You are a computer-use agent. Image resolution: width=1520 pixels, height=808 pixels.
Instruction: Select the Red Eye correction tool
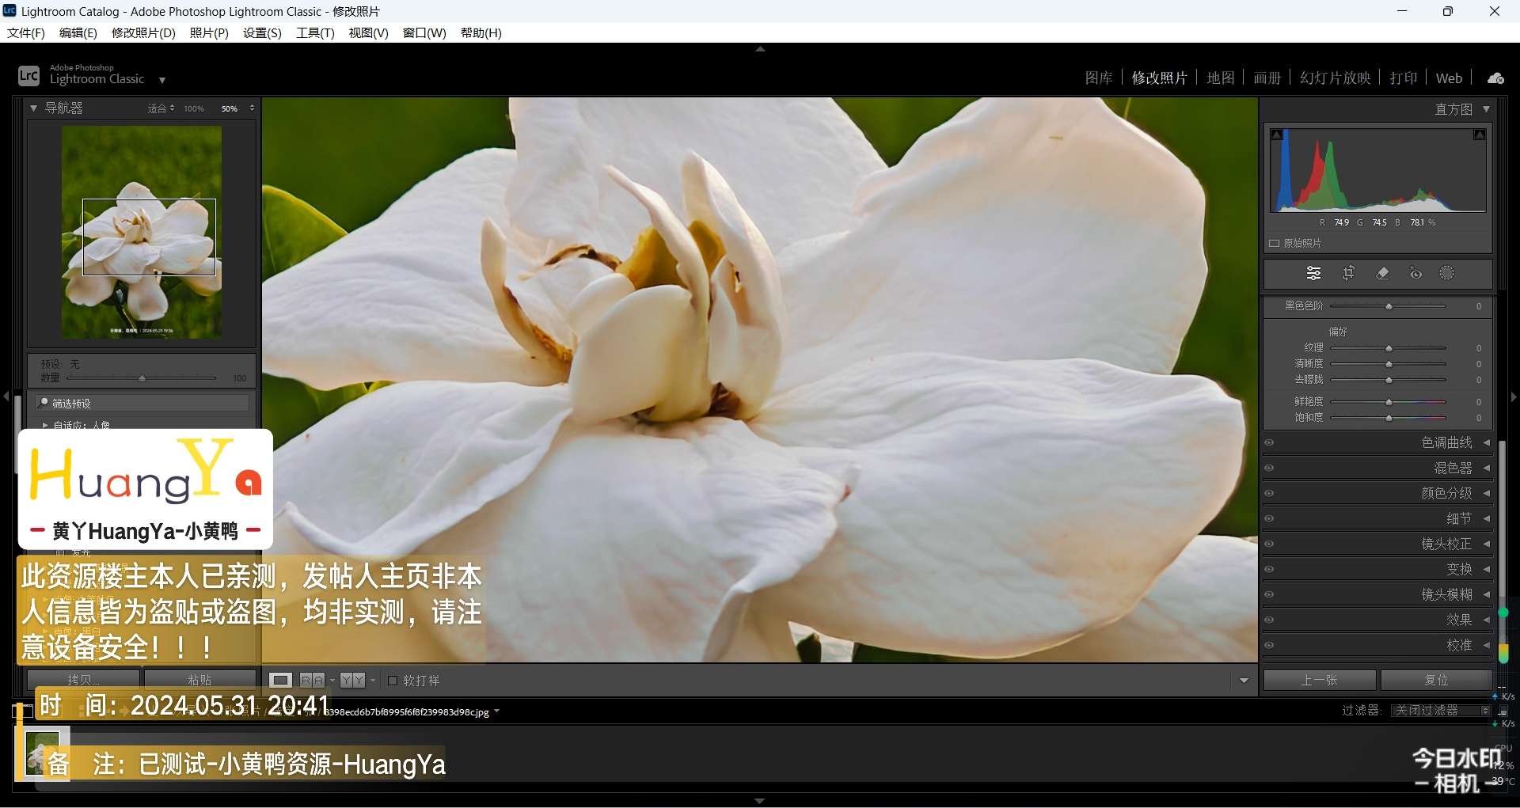pyautogui.click(x=1415, y=274)
